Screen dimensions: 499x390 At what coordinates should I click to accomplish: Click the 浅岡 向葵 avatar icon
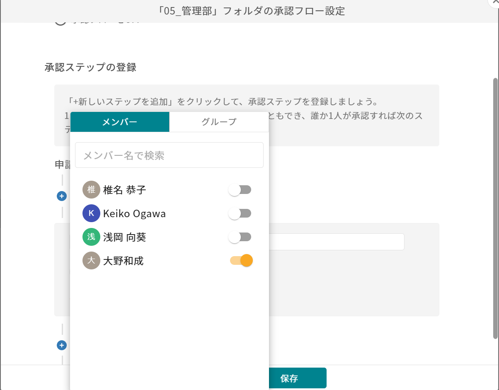point(91,237)
